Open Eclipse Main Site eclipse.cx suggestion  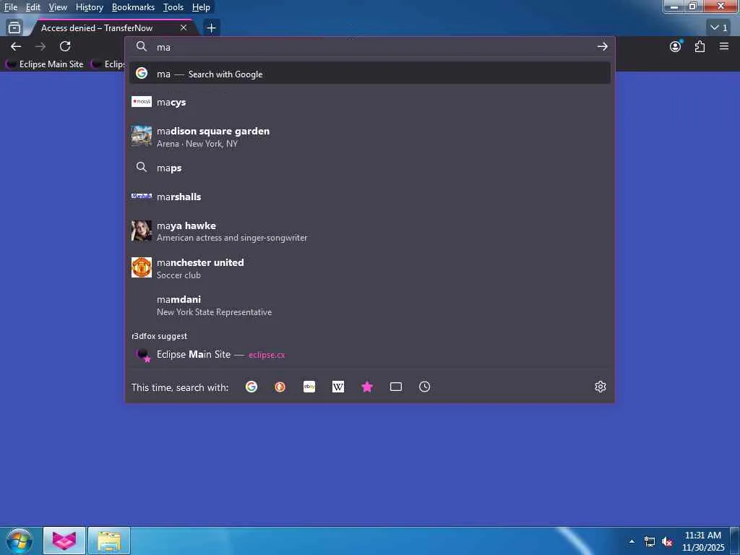coord(369,354)
